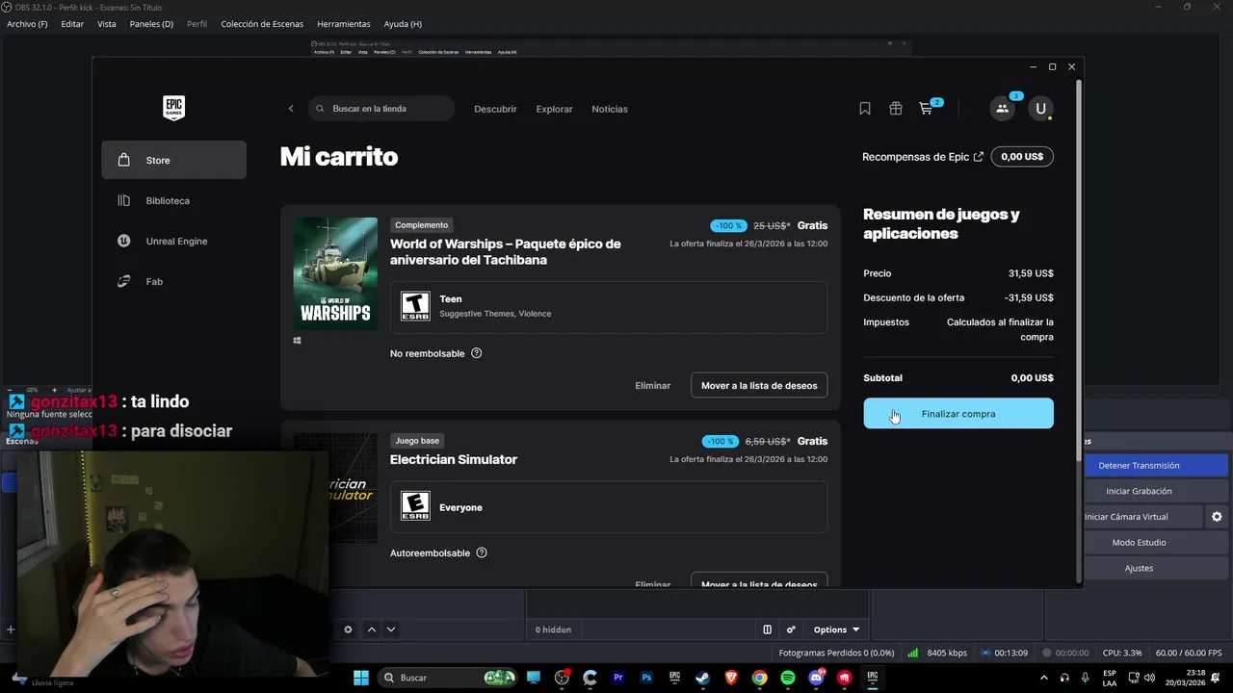Open Premiere Pro from taskbar
Viewport: 1233px width, 693px height.
[x=618, y=678]
